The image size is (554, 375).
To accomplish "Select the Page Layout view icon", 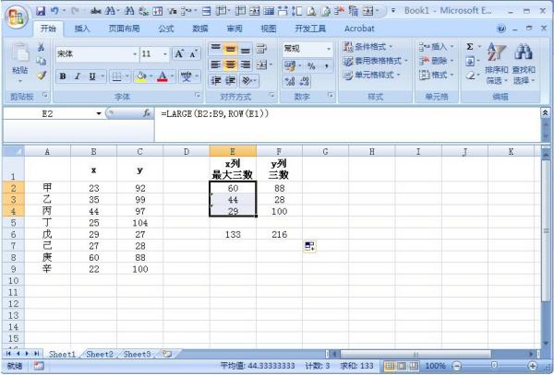I will [402, 366].
